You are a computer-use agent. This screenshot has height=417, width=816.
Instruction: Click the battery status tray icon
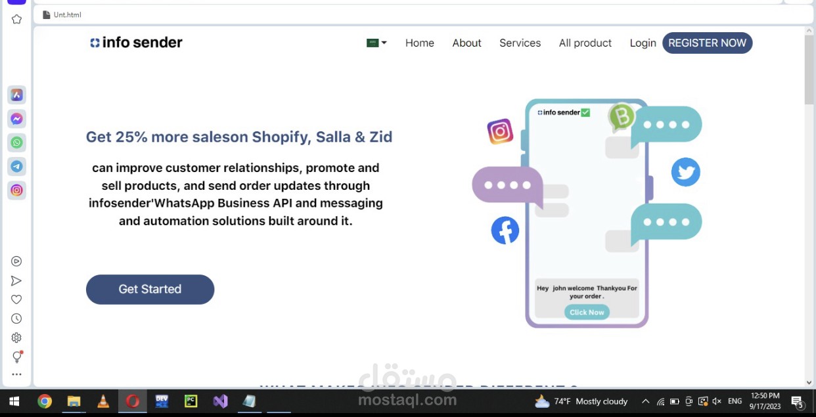point(675,401)
